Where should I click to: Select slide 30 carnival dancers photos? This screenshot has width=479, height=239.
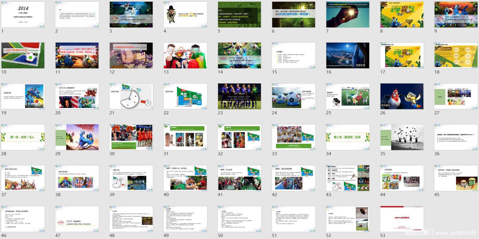(131, 137)
